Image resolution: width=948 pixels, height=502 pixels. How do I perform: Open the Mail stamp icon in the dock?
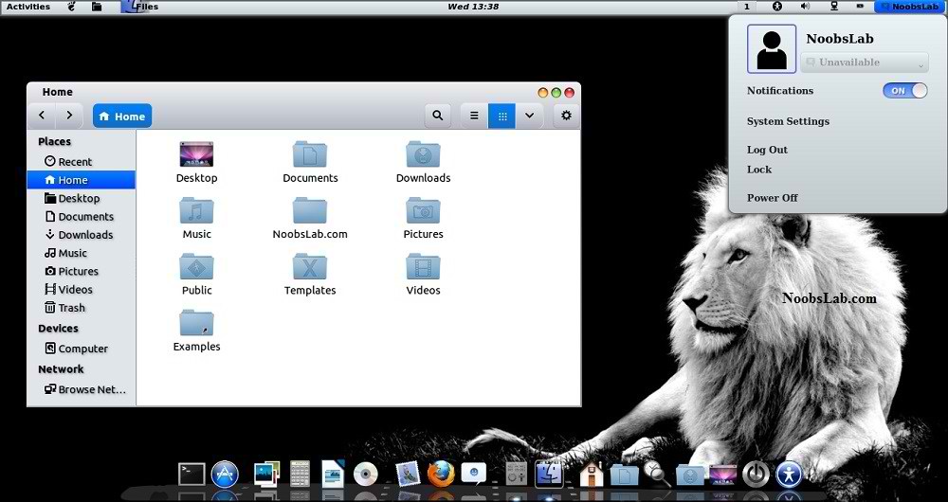click(408, 474)
